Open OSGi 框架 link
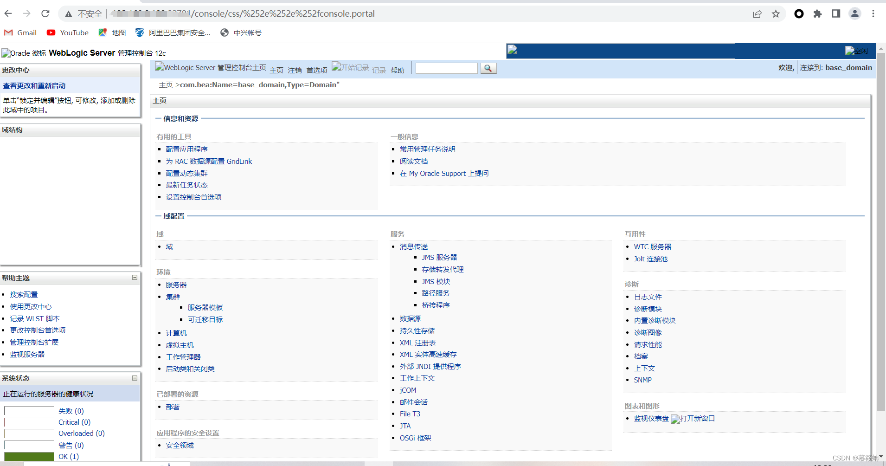The image size is (886, 466). (x=416, y=438)
